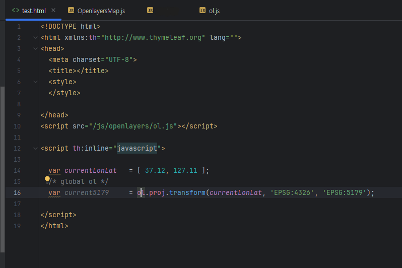Click the 'current5179' variable name
Screen dimensions: 402x268
pos(87,192)
